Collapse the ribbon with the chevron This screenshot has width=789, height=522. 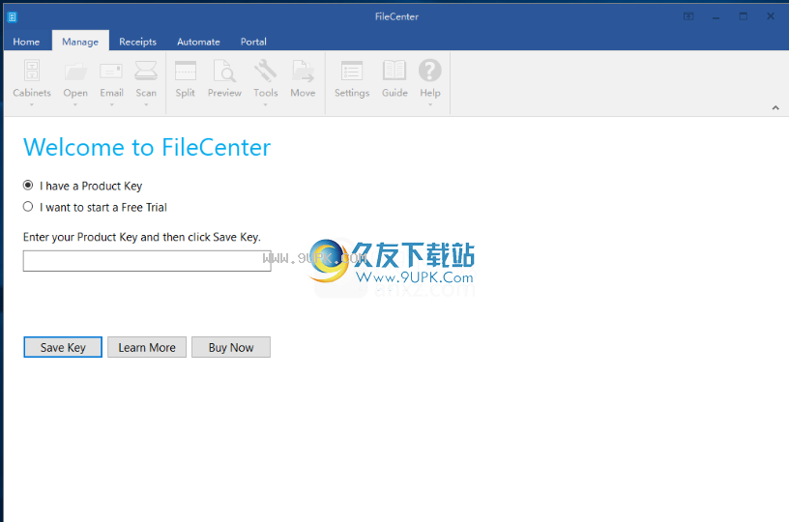[775, 107]
